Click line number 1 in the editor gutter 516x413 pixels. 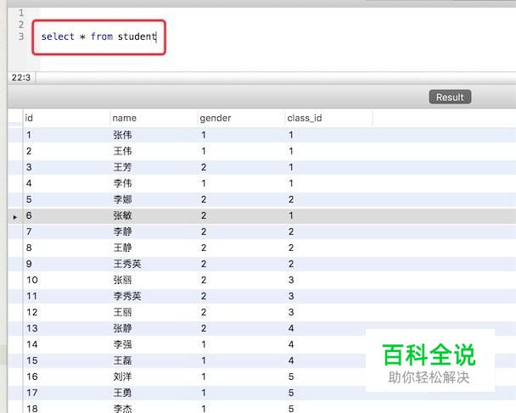[x=21, y=13]
